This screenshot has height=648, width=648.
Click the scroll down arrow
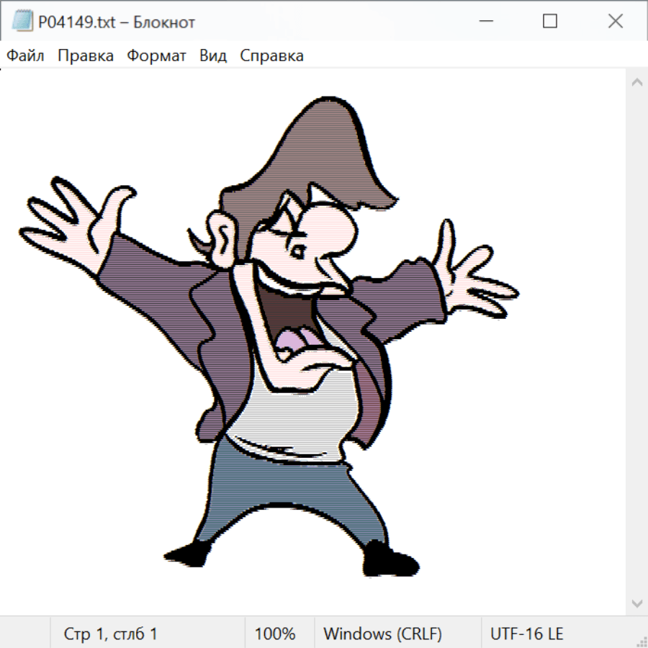coord(636,603)
